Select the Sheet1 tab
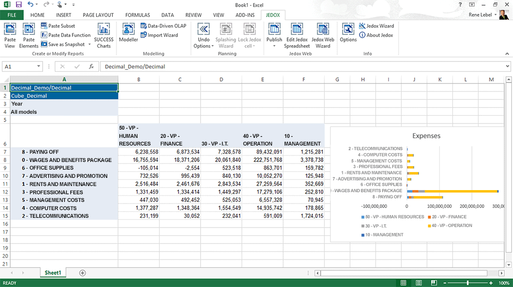The height and width of the screenshot is (287, 513). pos(53,273)
